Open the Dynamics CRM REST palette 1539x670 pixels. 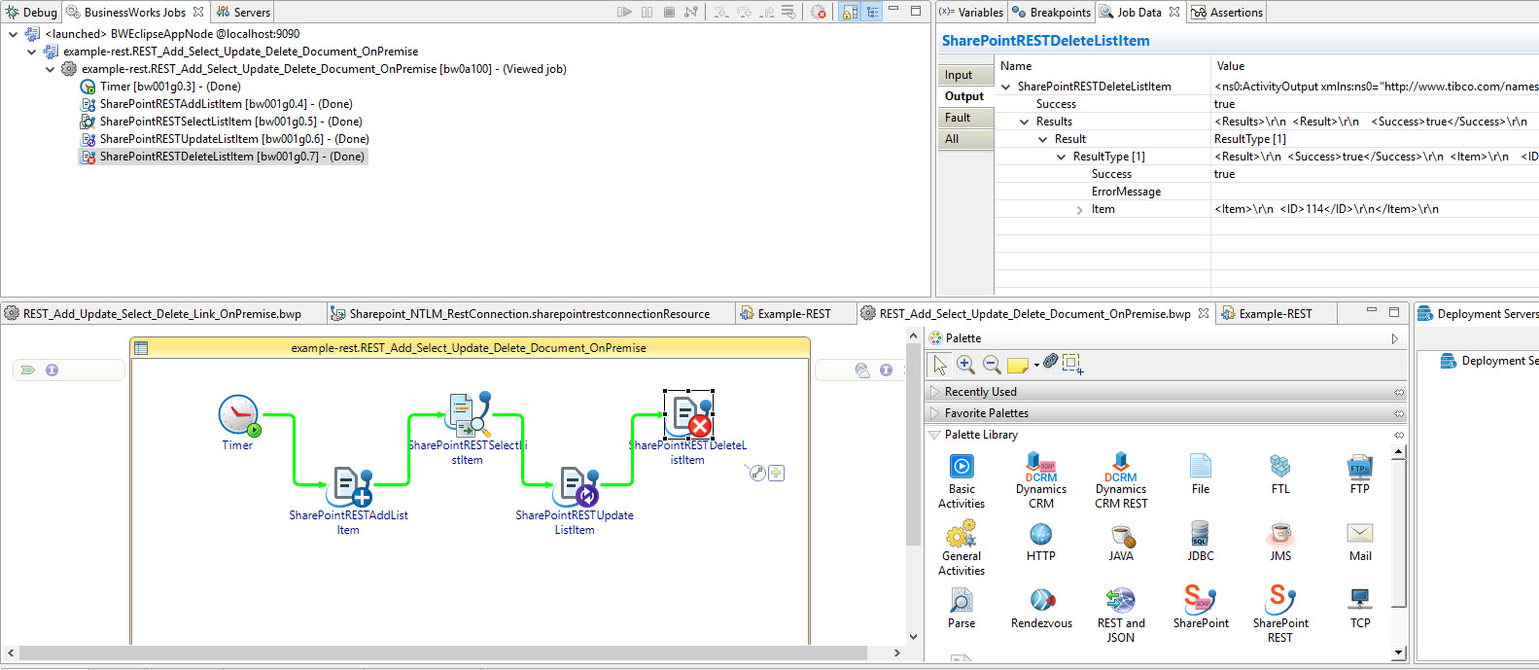click(x=1121, y=481)
